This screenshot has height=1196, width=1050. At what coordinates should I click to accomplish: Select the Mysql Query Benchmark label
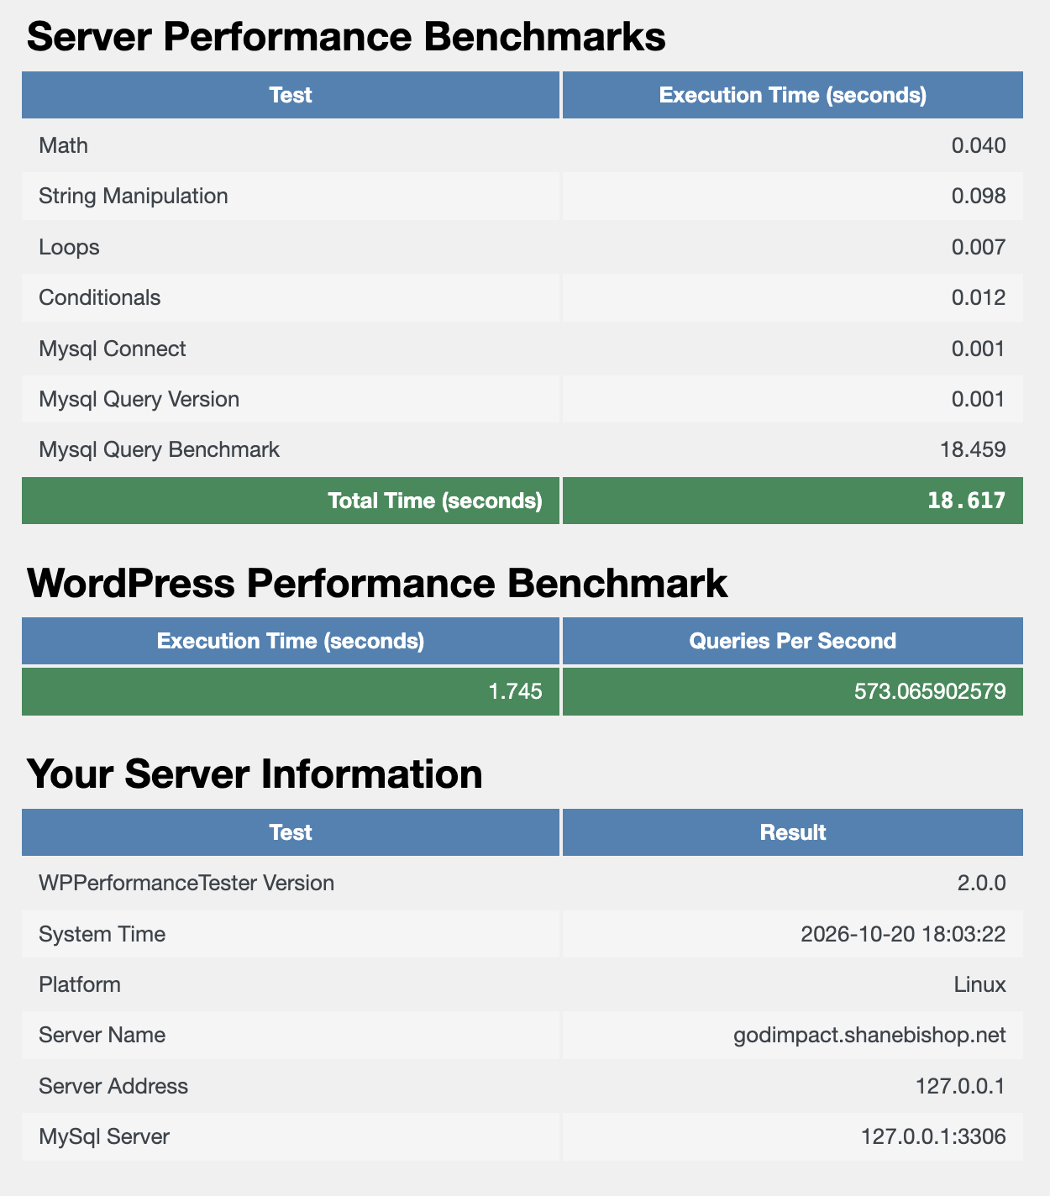point(160,449)
